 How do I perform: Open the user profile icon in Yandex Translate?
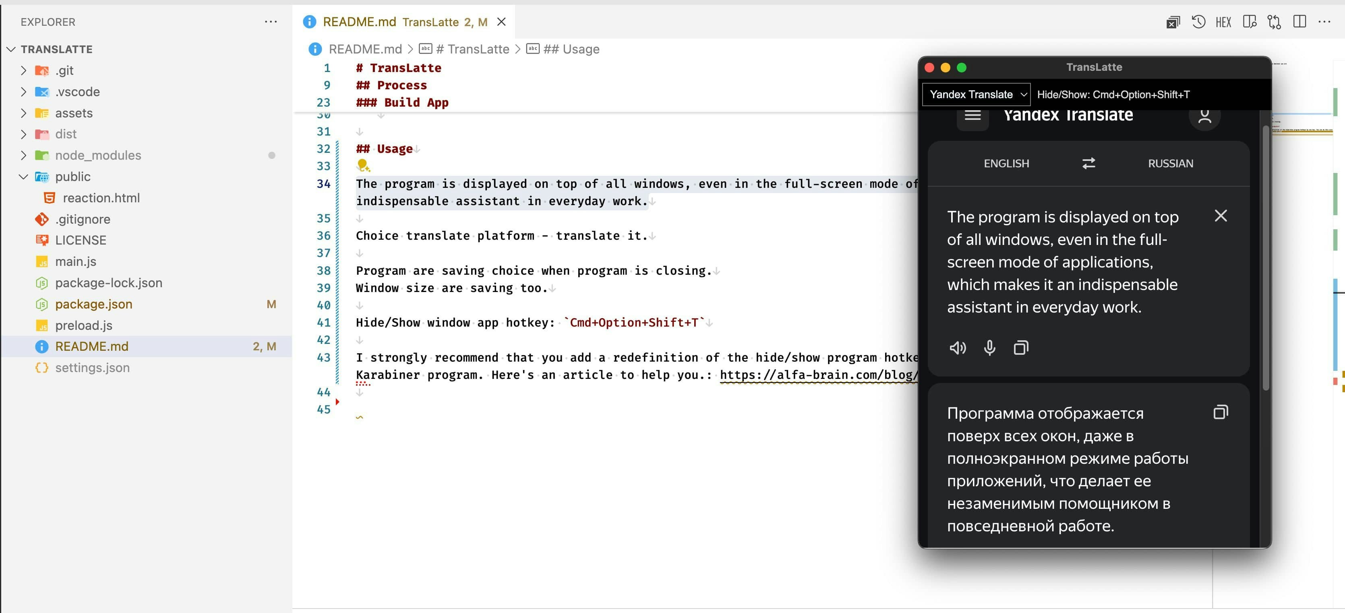coord(1204,116)
